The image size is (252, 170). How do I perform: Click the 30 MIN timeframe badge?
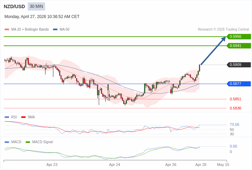(x=36, y=6)
